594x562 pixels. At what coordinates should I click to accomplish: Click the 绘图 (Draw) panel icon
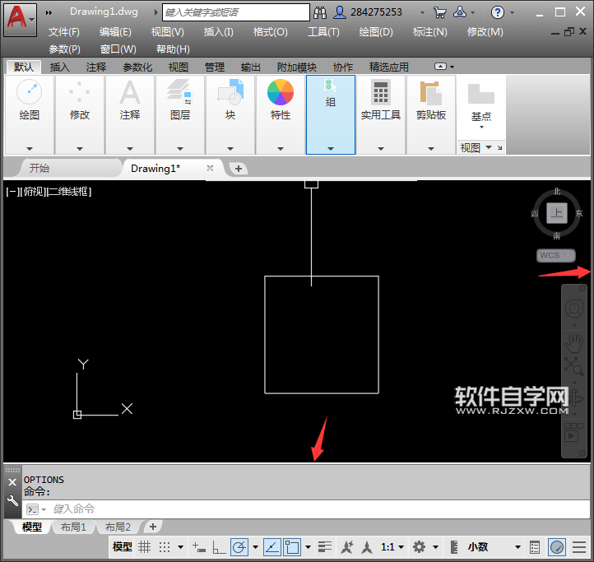pyautogui.click(x=30, y=92)
